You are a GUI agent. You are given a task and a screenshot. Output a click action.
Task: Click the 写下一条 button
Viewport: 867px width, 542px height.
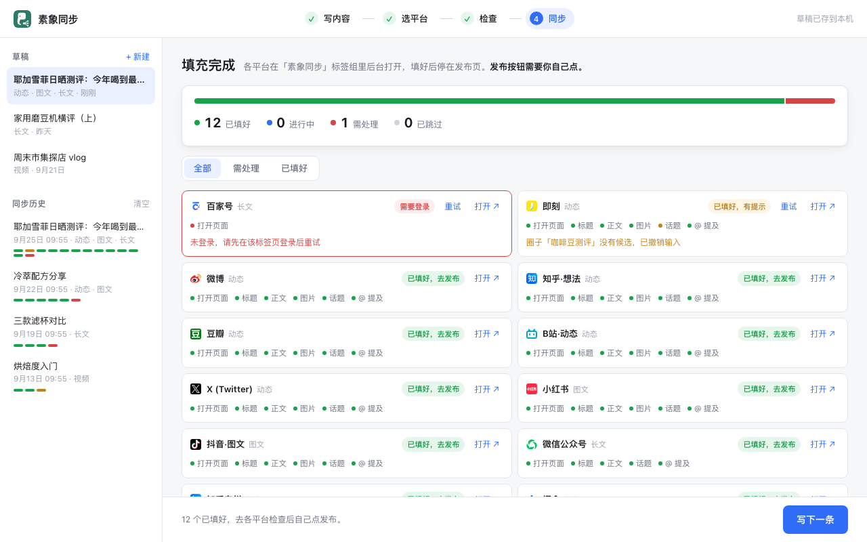coord(816,520)
